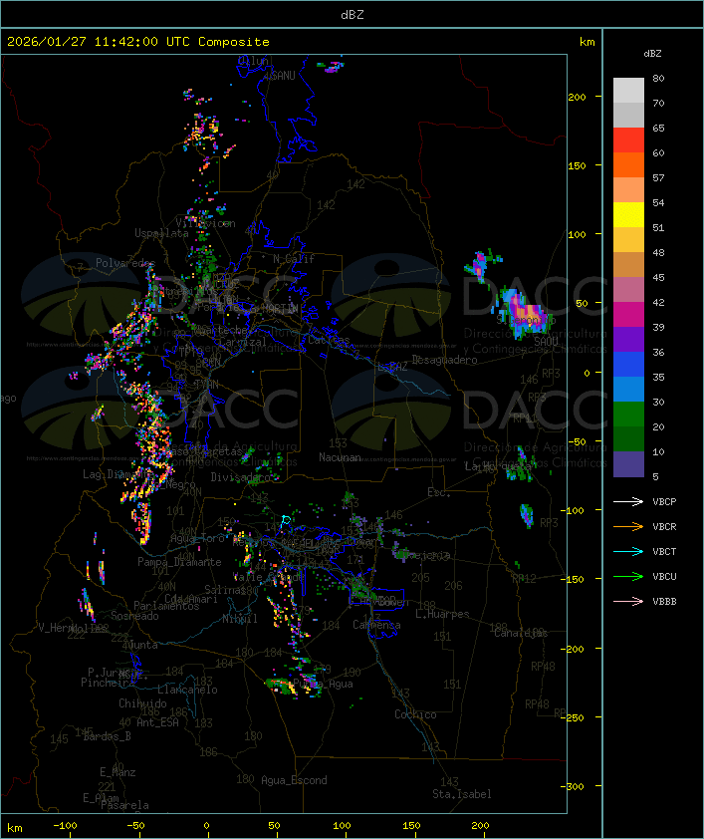
Task: Click the Llancanelo place label
Action: pos(187,690)
